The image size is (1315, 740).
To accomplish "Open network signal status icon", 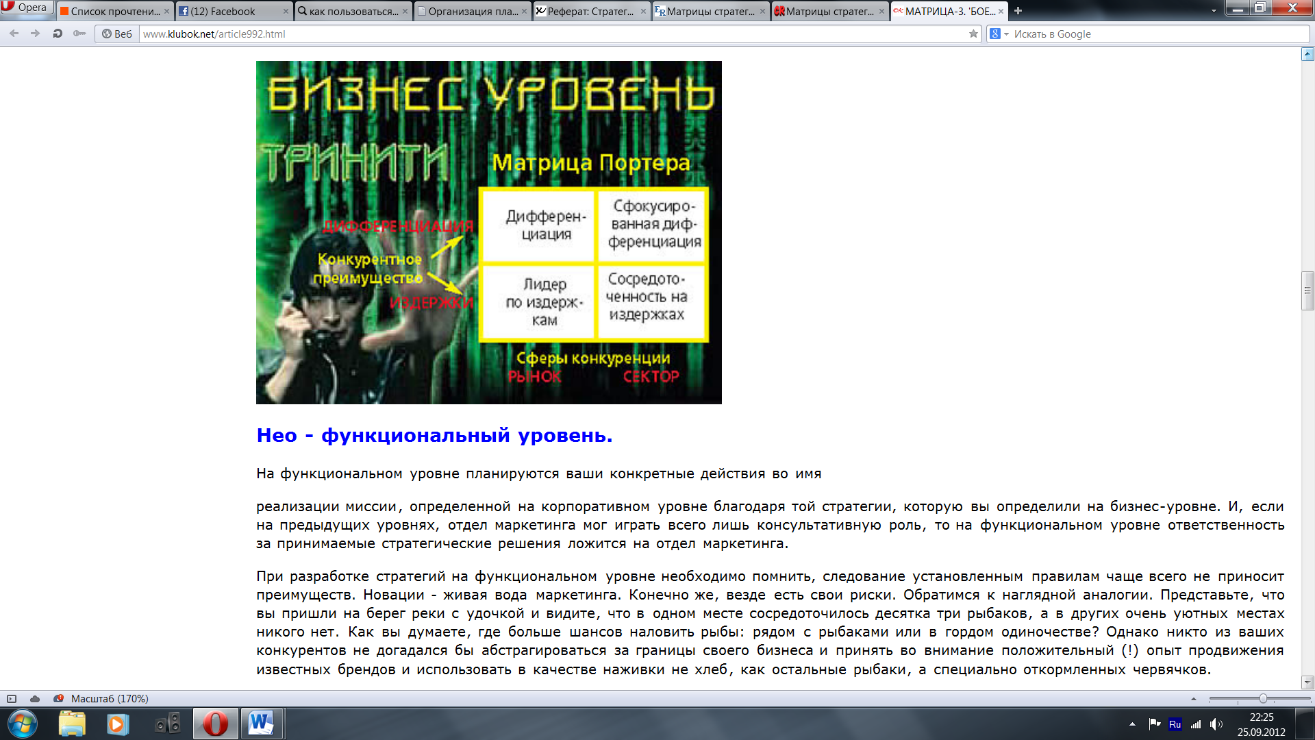I will tap(1196, 724).
